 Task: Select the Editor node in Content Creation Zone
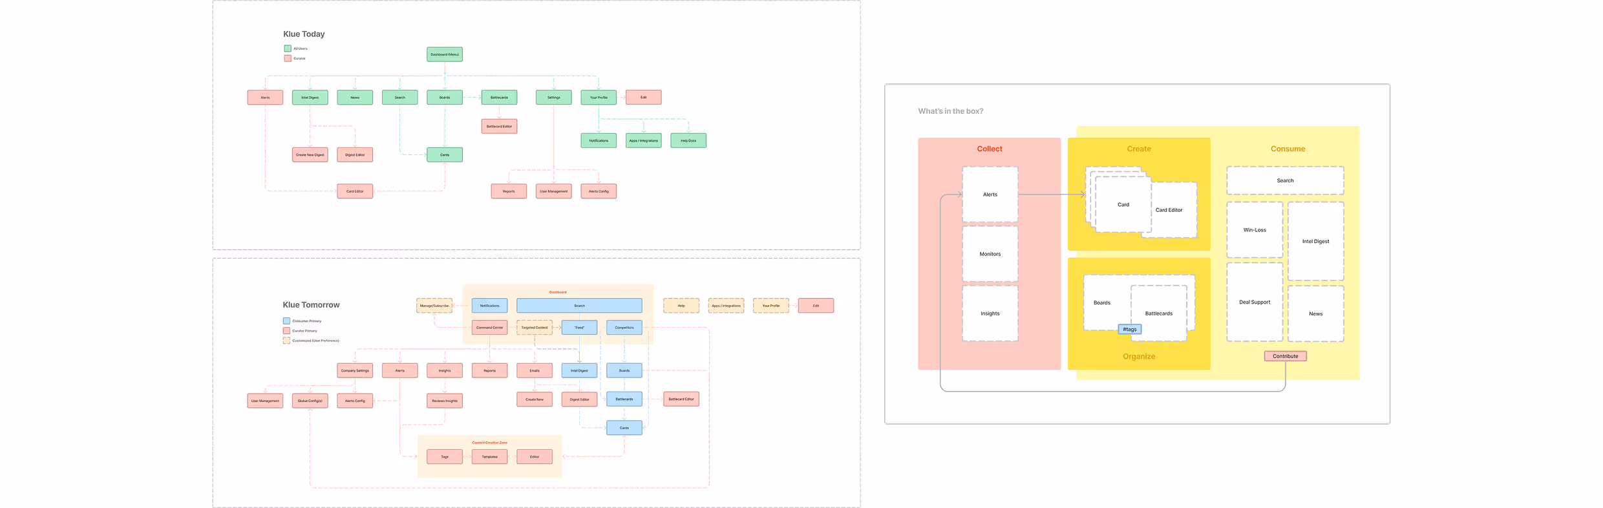535,457
